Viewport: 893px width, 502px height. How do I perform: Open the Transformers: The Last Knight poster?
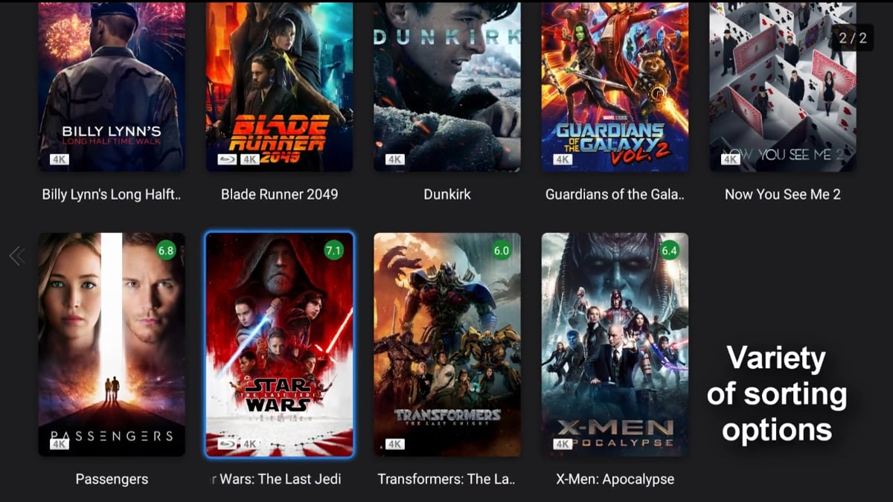pos(447,344)
